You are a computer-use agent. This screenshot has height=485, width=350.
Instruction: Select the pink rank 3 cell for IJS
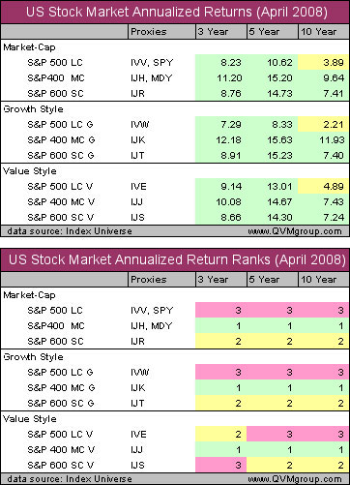click(221, 465)
